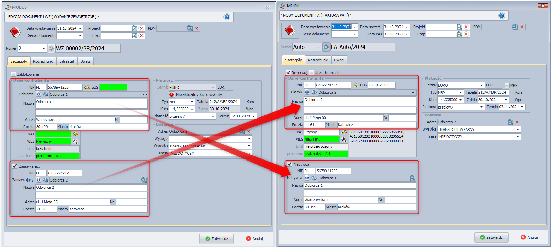This screenshot has height=247, width=551.
Task: Expand the Cennik EURO dropdown in FA
Action: click(481, 85)
